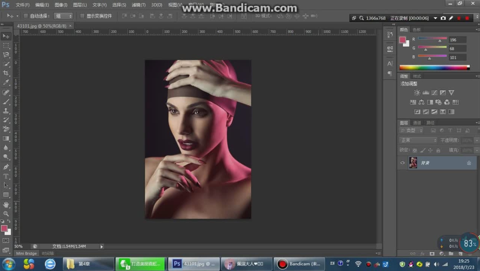
Task: Select the Clone Stamp tool
Action: point(6,111)
